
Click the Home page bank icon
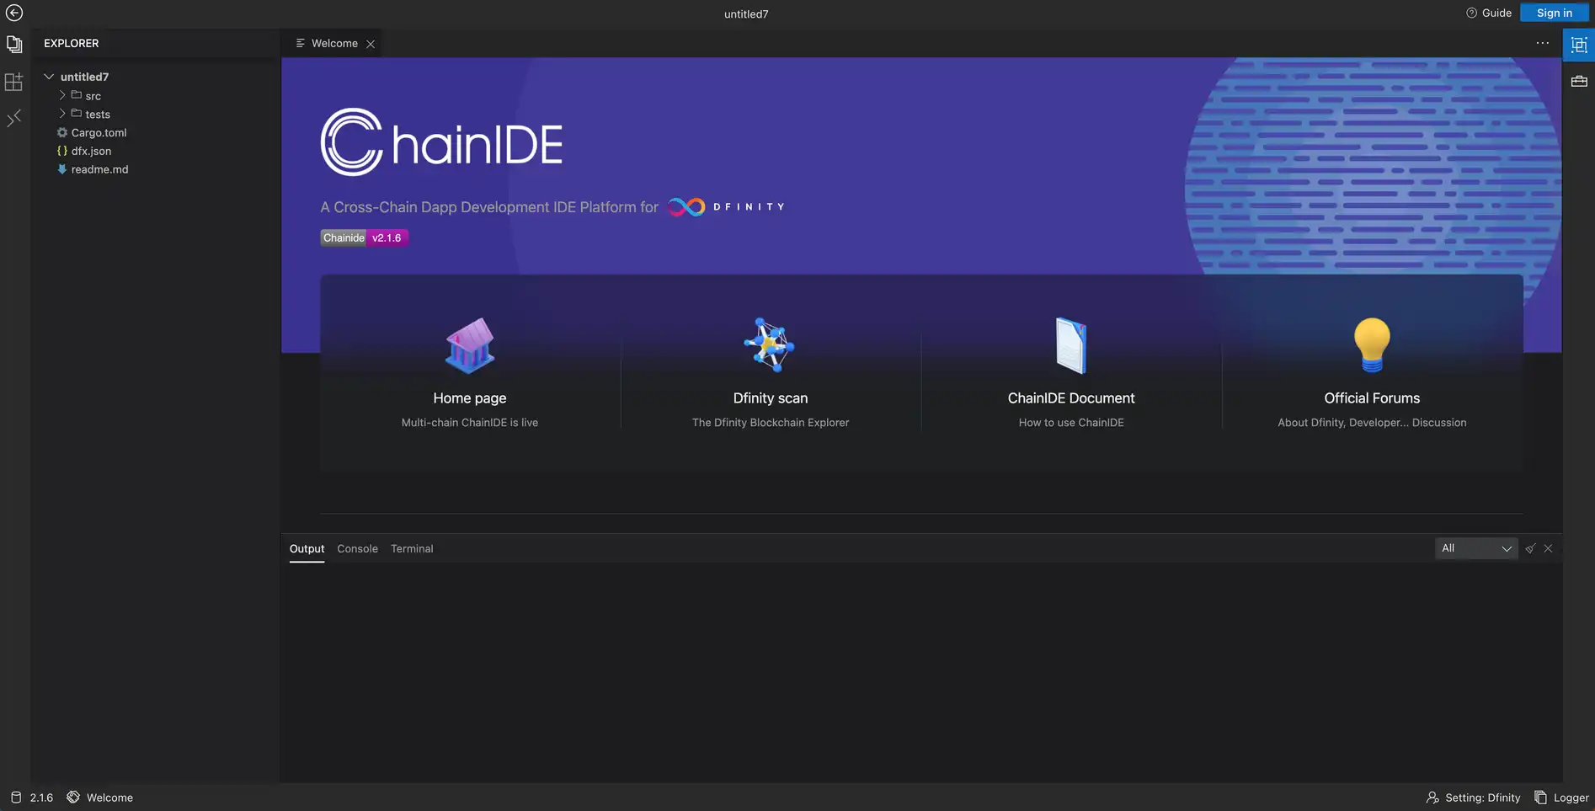(469, 345)
